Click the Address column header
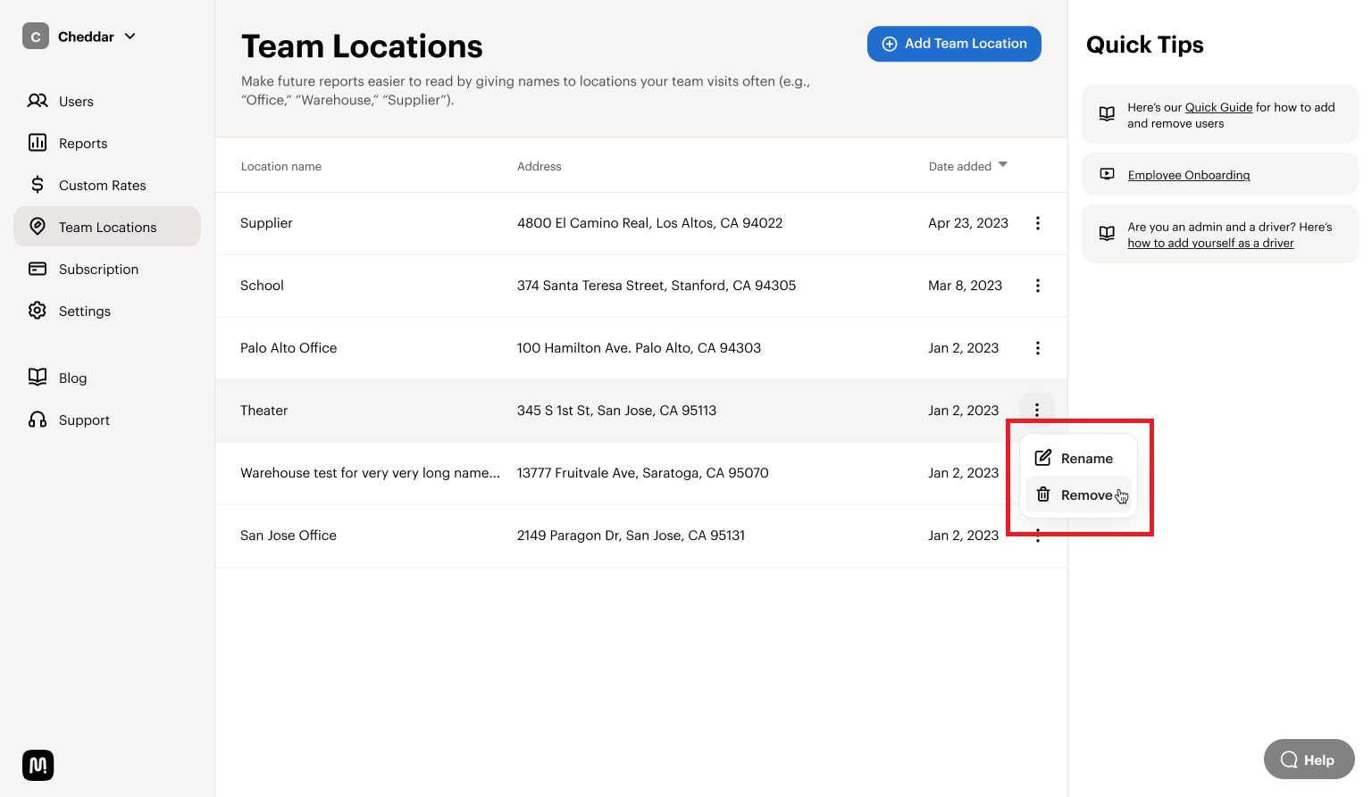This screenshot has height=797, width=1372. 540,166
